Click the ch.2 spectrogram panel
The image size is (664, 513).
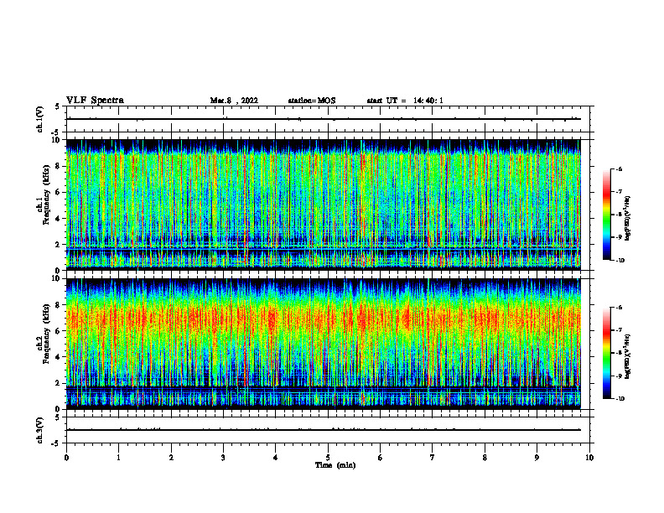pyautogui.click(x=324, y=344)
